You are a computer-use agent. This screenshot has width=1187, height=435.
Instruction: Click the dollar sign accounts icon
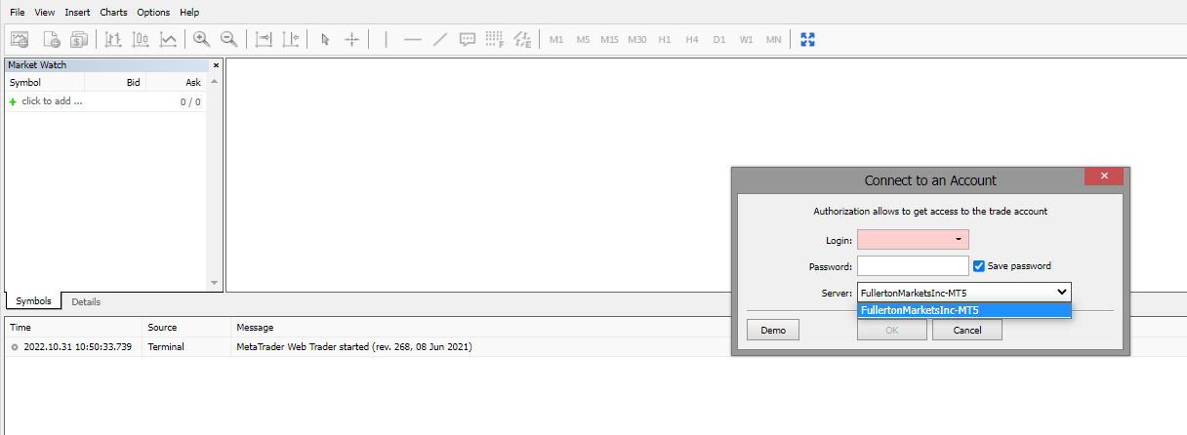(x=79, y=40)
